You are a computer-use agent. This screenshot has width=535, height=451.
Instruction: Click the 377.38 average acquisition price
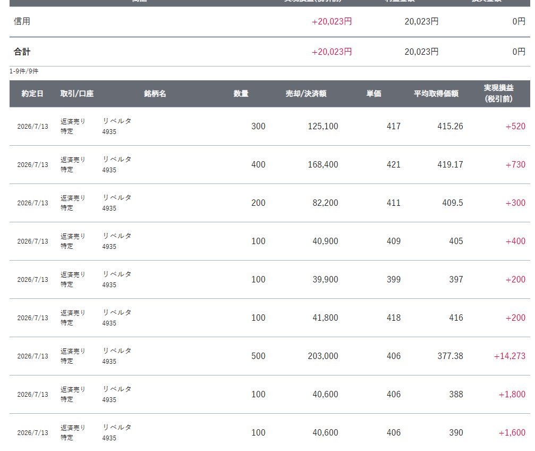pyautogui.click(x=450, y=356)
